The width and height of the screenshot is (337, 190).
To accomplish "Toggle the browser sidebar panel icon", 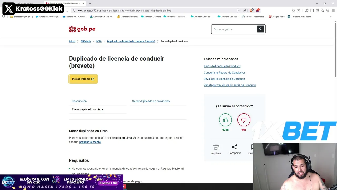I will pos(312,11).
